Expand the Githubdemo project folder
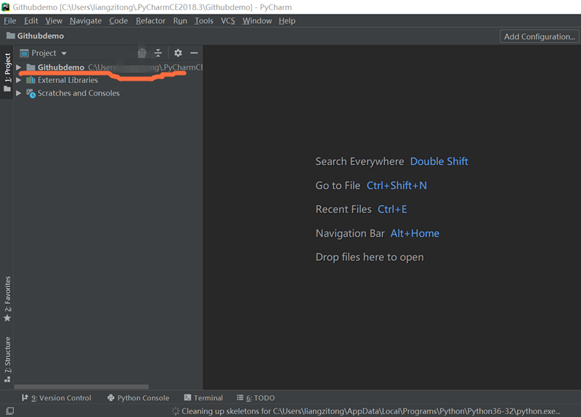The height and width of the screenshot is (417, 581). (19, 67)
